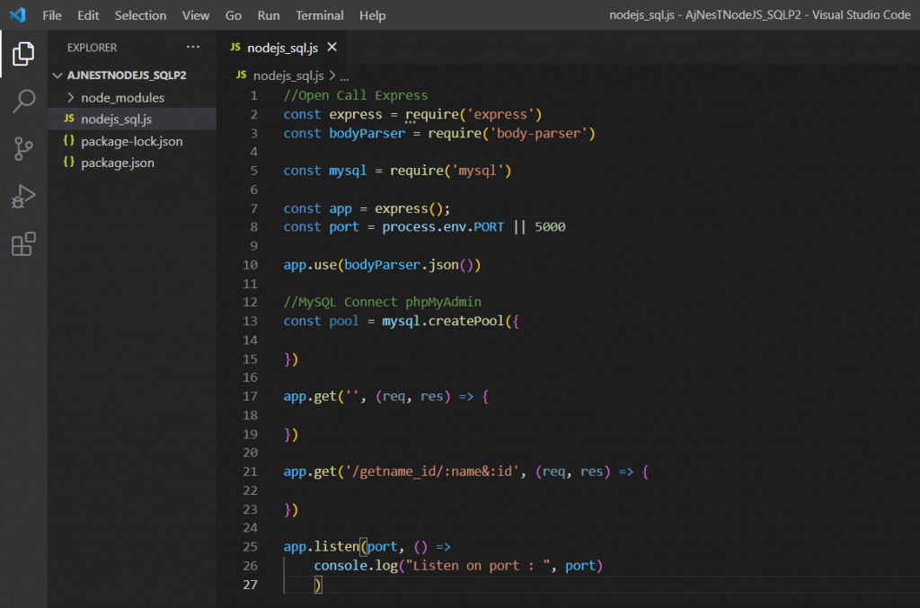
Task: Open the Explorer view in activity bar
Action: pyautogui.click(x=23, y=54)
